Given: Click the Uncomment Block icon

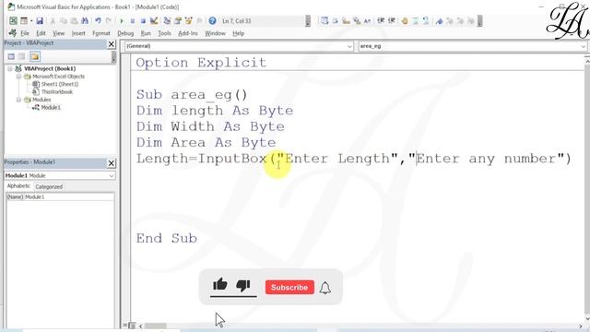Looking at the screenshot, I should (426, 21).
